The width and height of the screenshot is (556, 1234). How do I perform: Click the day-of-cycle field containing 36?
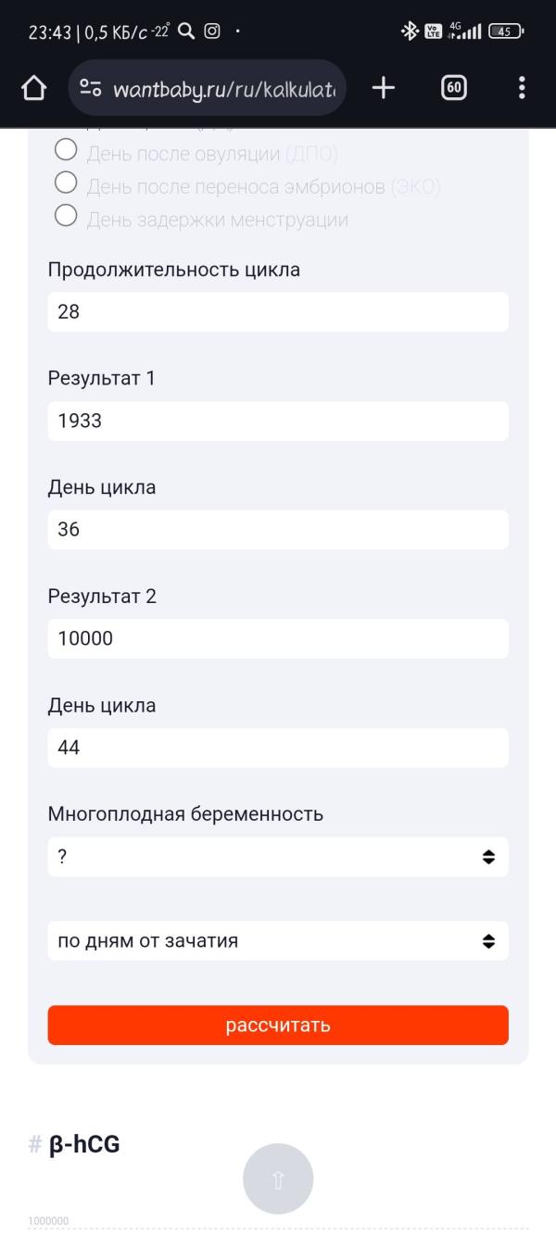(x=278, y=530)
